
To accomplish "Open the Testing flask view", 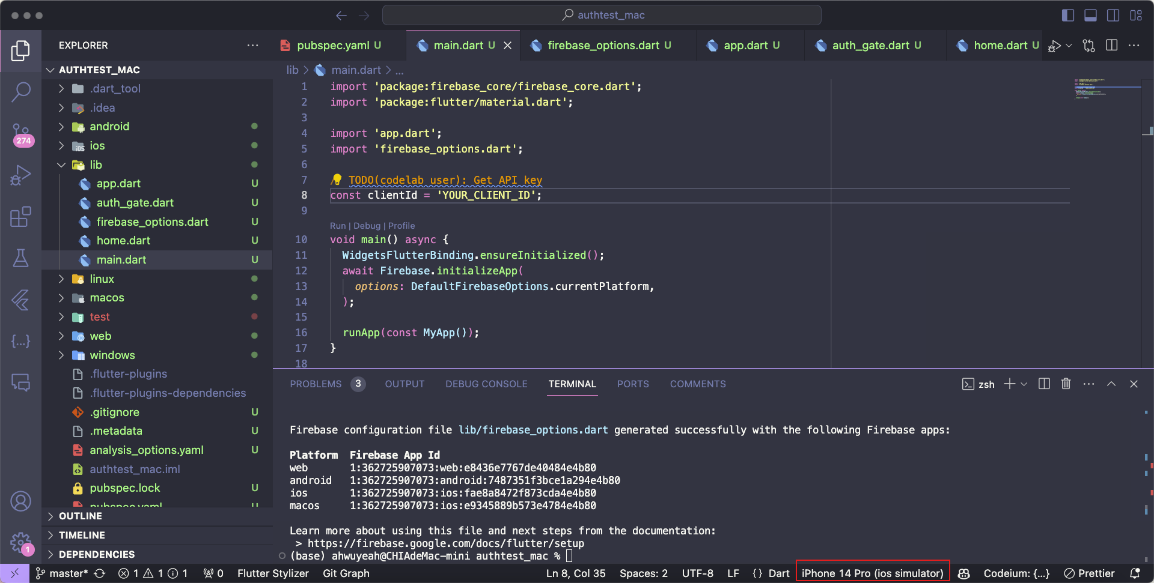I will click(20, 258).
